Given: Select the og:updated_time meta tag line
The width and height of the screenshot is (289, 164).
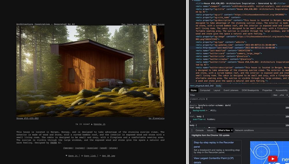Looking at the screenshot, I should click(x=236, y=45).
